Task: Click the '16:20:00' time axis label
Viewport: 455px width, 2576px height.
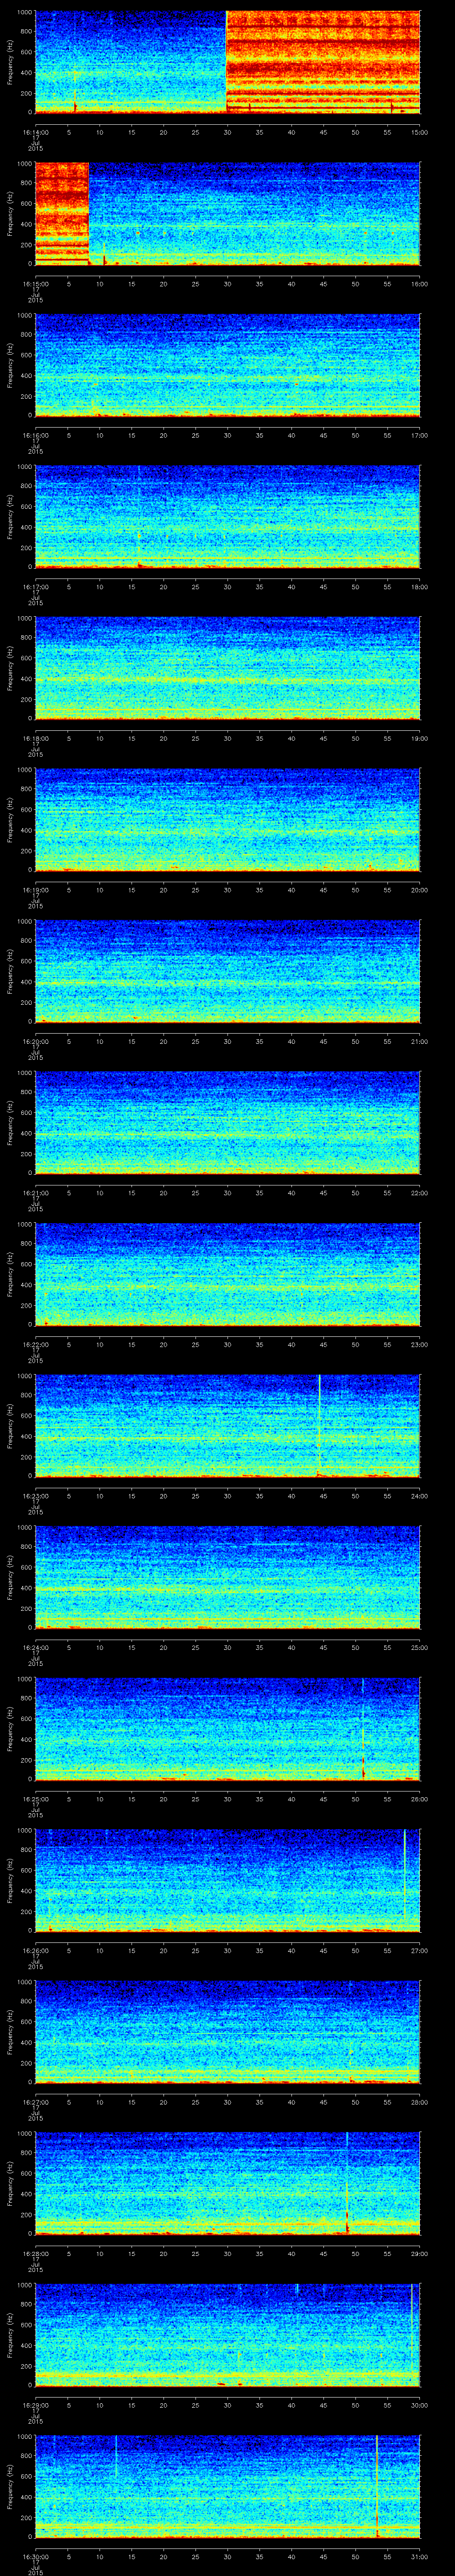Action: tap(35, 1041)
